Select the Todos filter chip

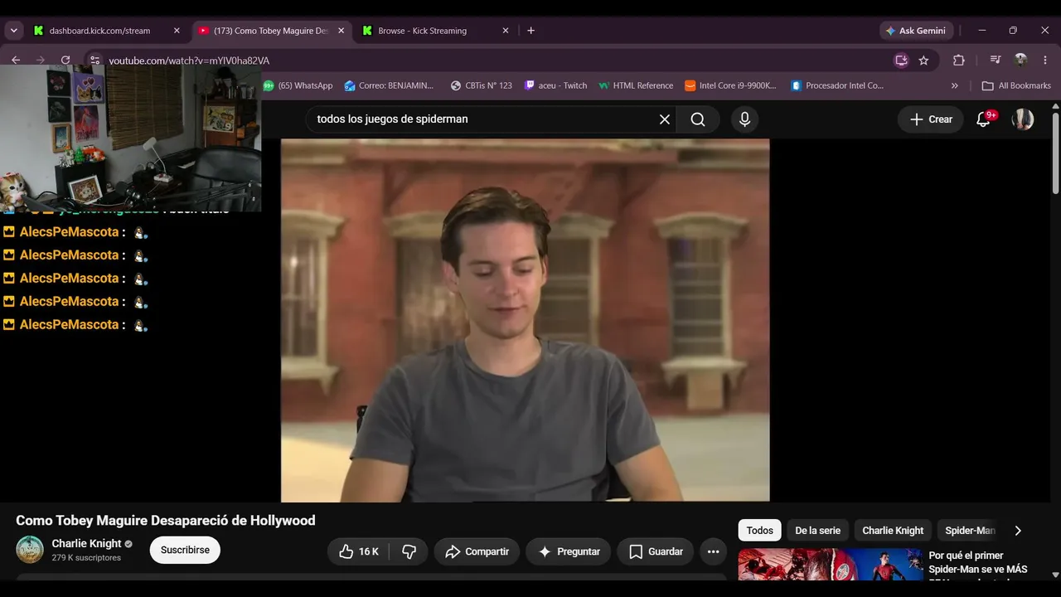[x=760, y=531]
